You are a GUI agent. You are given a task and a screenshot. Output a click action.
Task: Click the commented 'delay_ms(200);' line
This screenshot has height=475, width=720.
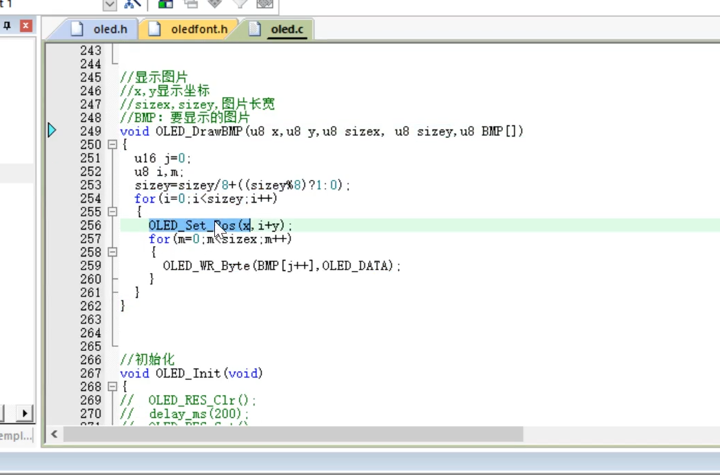click(184, 414)
